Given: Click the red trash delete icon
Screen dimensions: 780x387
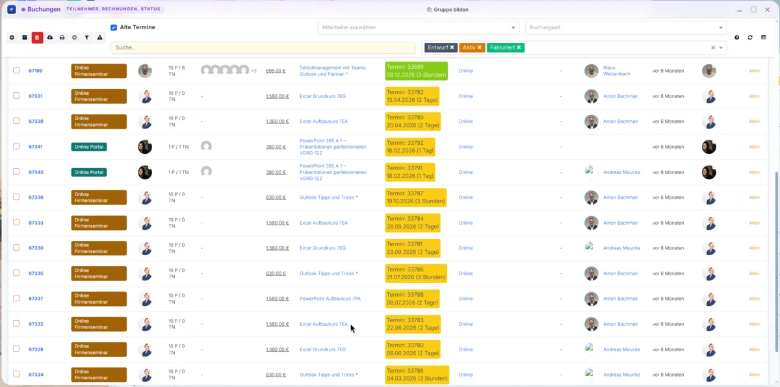Looking at the screenshot, I should click(x=37, y=38).
